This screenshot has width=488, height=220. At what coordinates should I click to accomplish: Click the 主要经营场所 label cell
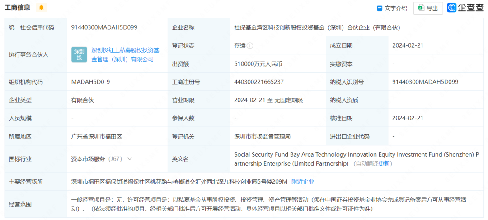[36, 182]
